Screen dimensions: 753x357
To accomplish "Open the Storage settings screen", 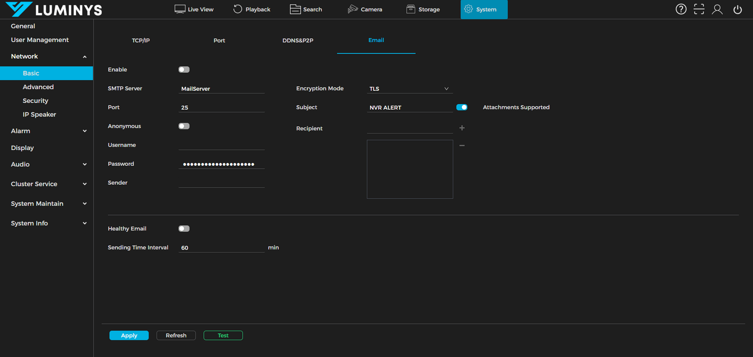I will point(423,9).
